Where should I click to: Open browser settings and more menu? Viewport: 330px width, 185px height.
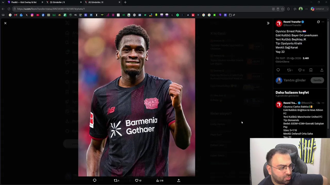(306, 9)
